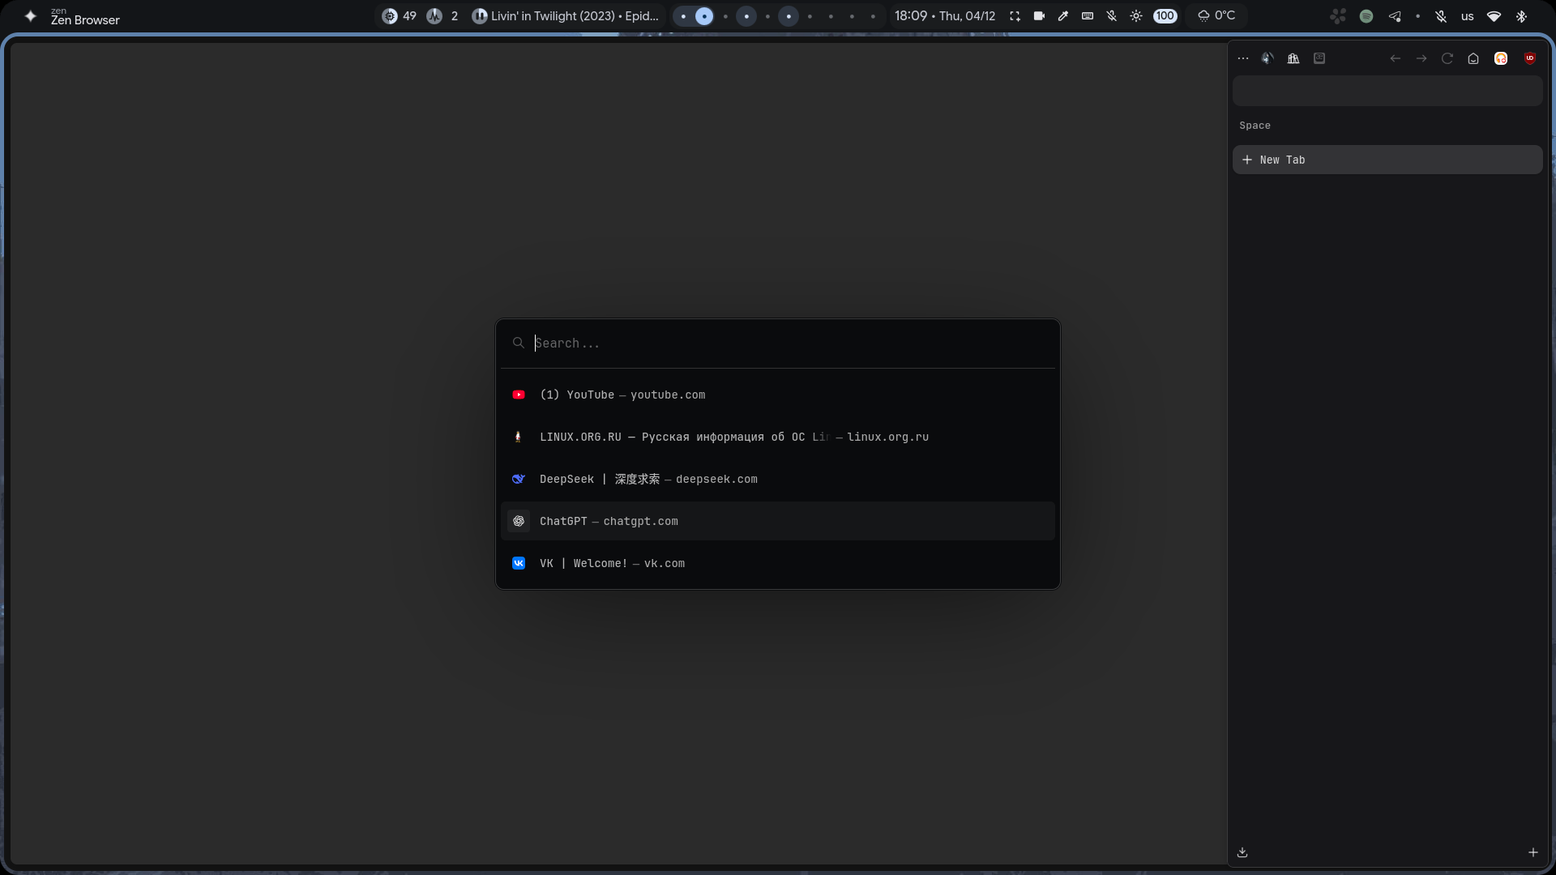Click the orange headphones extension icon
This screenshot has width=1556, height=875.
tap(1501, 58)
